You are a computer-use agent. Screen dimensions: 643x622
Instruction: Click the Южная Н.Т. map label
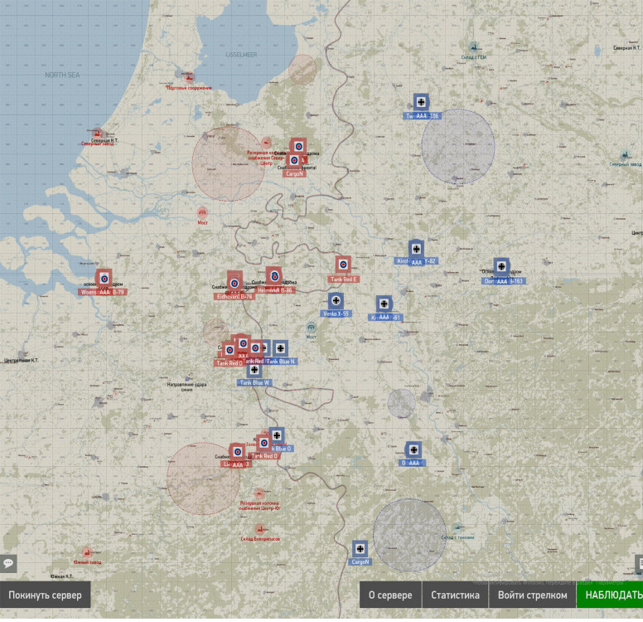click(61, 576)
